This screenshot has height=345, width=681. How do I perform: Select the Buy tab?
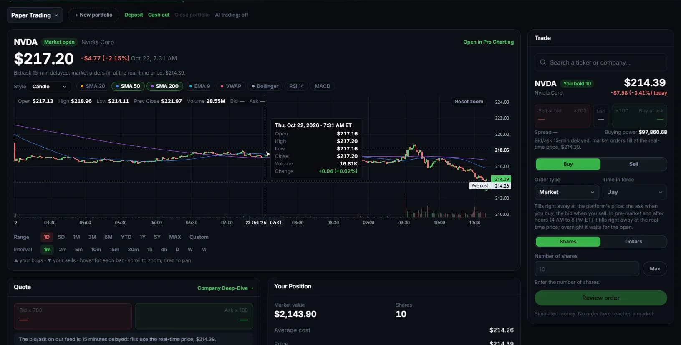coord(568,164)
